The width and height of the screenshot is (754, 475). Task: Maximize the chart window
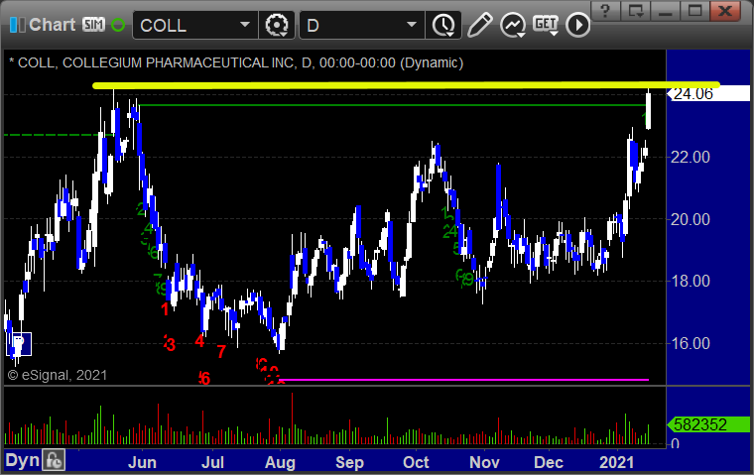(x=694, y=11)
